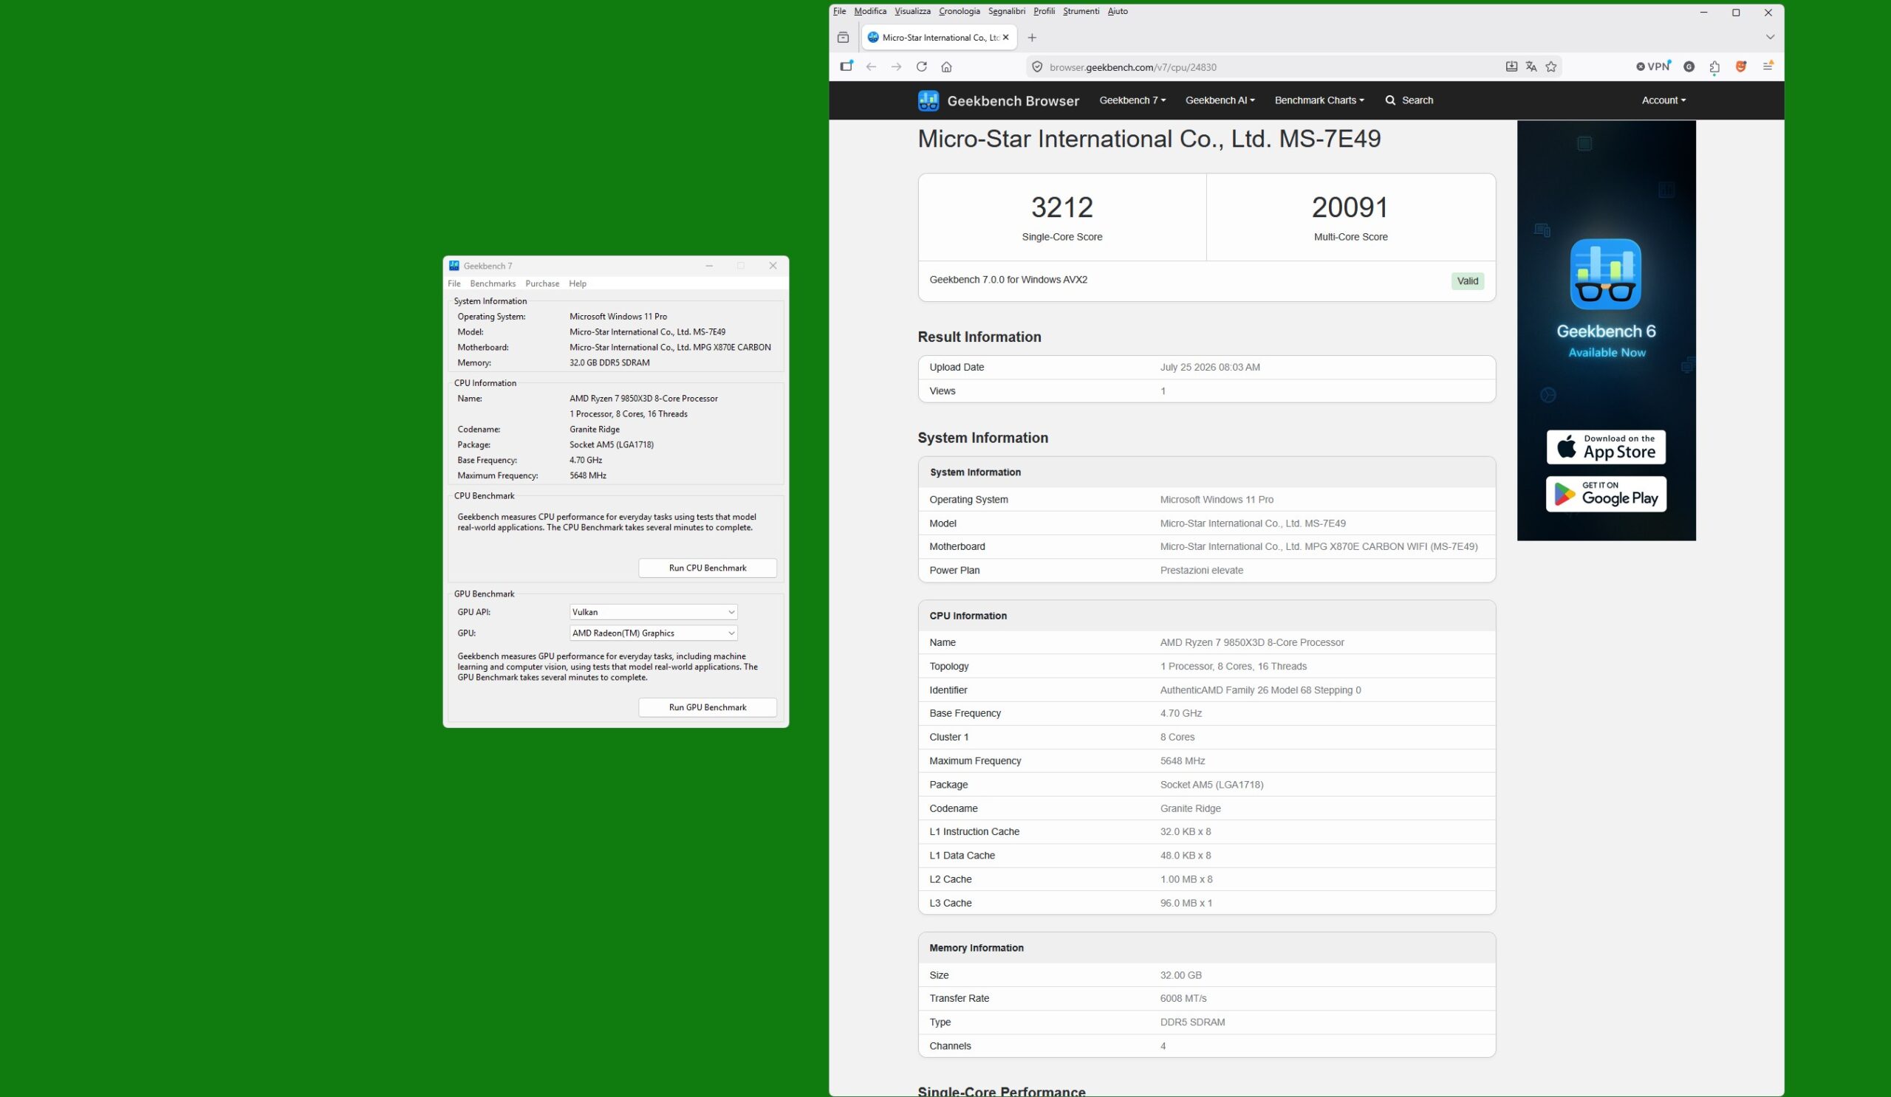The image size is (1891, 1097).
Task: Click Prestazioni elevate power plan value
Action: [1201, 571]
